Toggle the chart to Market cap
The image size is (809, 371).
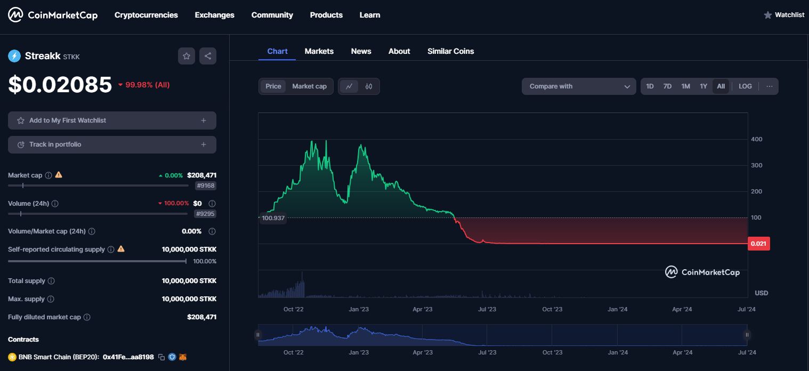tap(309, 86)
